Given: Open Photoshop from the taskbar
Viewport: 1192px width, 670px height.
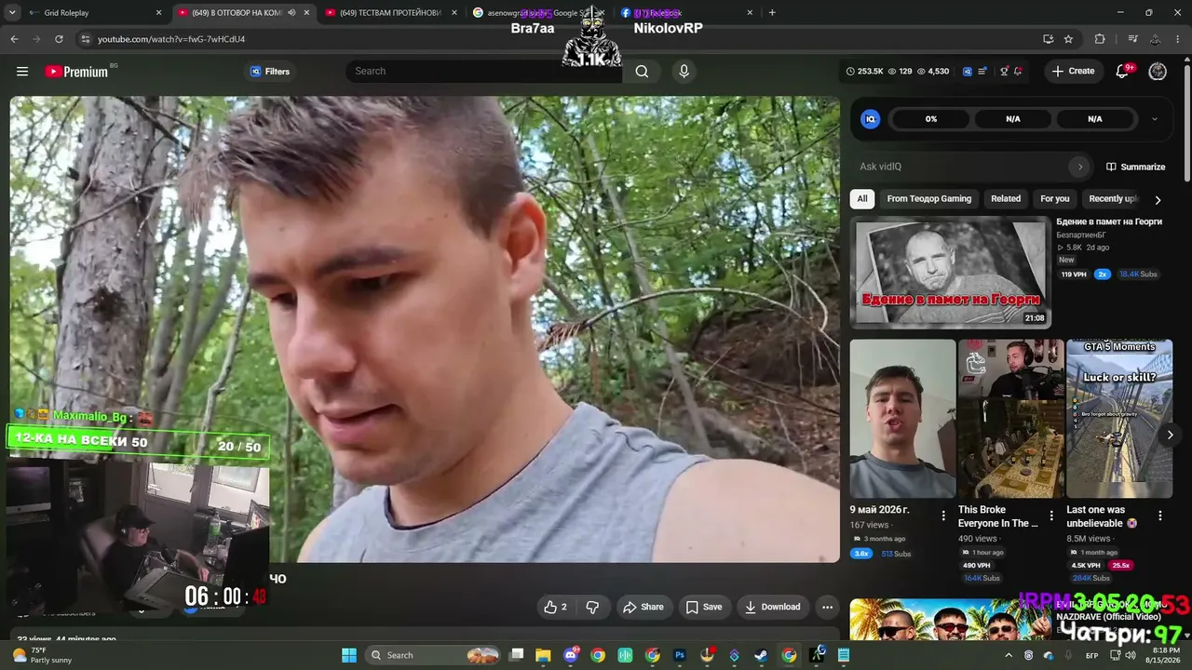Looking at the screenshot, I should 680,655.
